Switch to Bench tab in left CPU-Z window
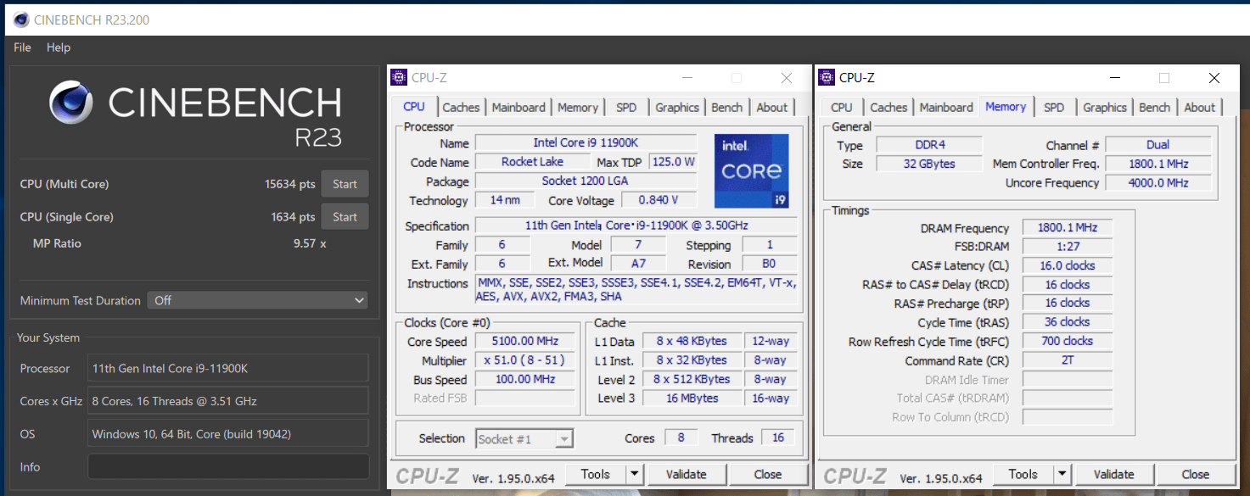 coord(726,108)
